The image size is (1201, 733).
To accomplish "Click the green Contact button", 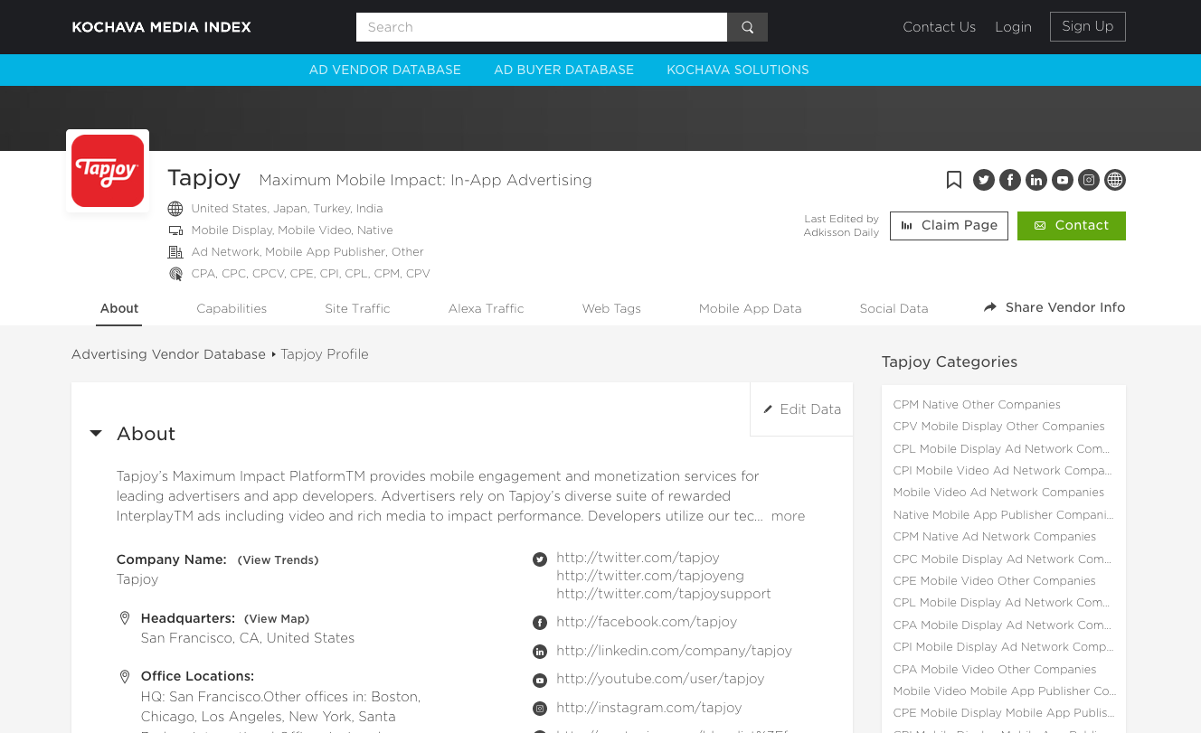I will (1072, 226).
